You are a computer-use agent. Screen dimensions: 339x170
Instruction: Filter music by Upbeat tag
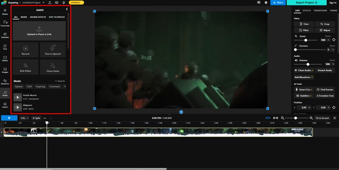click(19, 86)
